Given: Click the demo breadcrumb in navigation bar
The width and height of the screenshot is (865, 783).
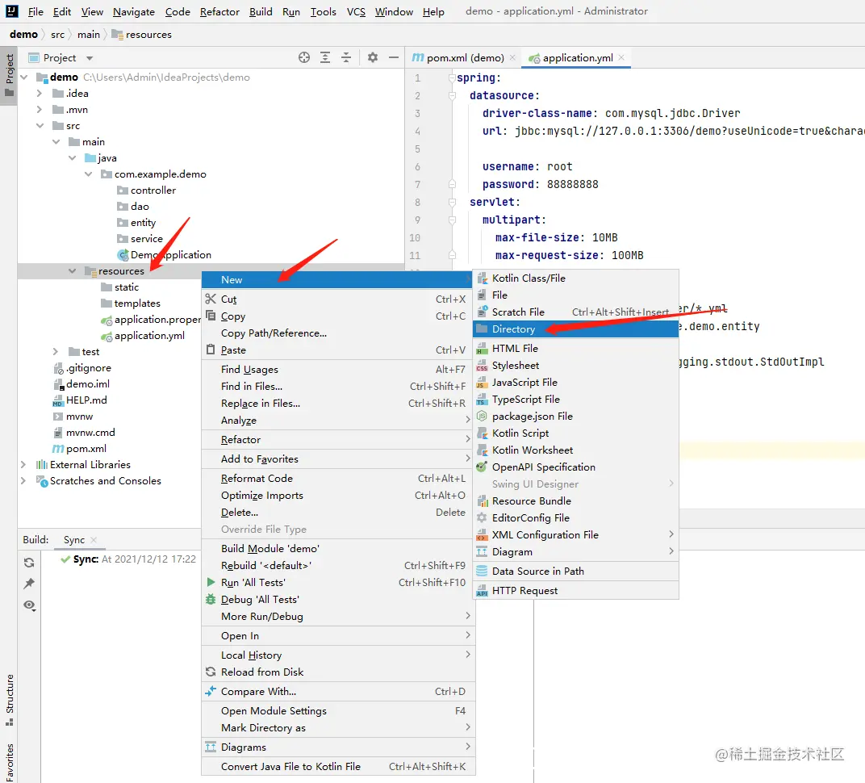Looking at the screenshot, I should click(x=23, y=34).
